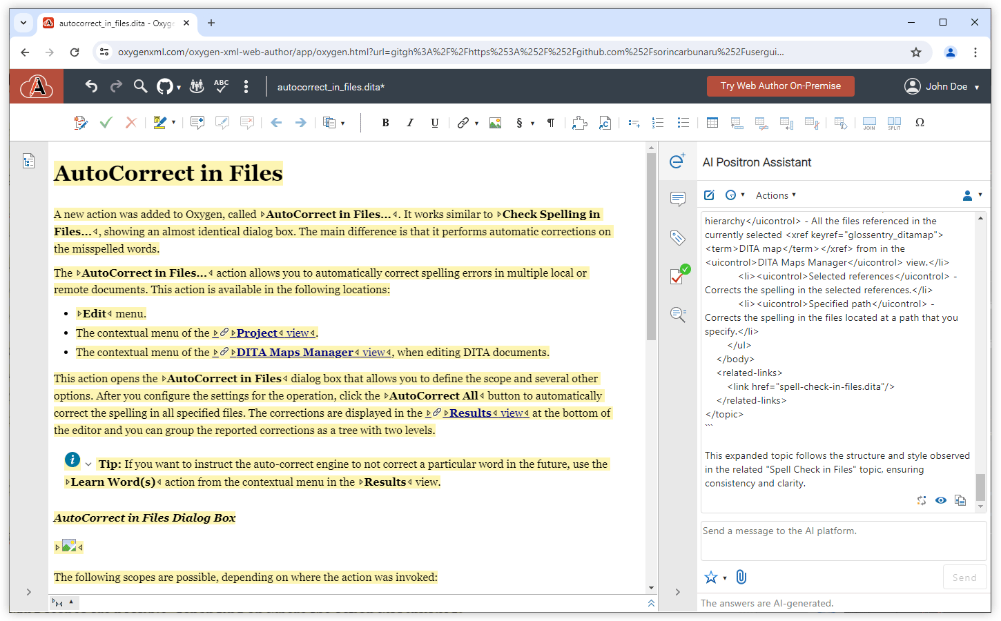The height and width of the screenshot is (621, 1001).
Task: Toggle the ABC spell check option
Action: pos(222,86)
